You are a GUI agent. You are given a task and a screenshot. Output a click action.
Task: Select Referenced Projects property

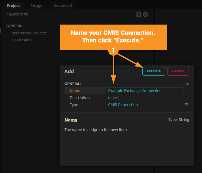29,33
